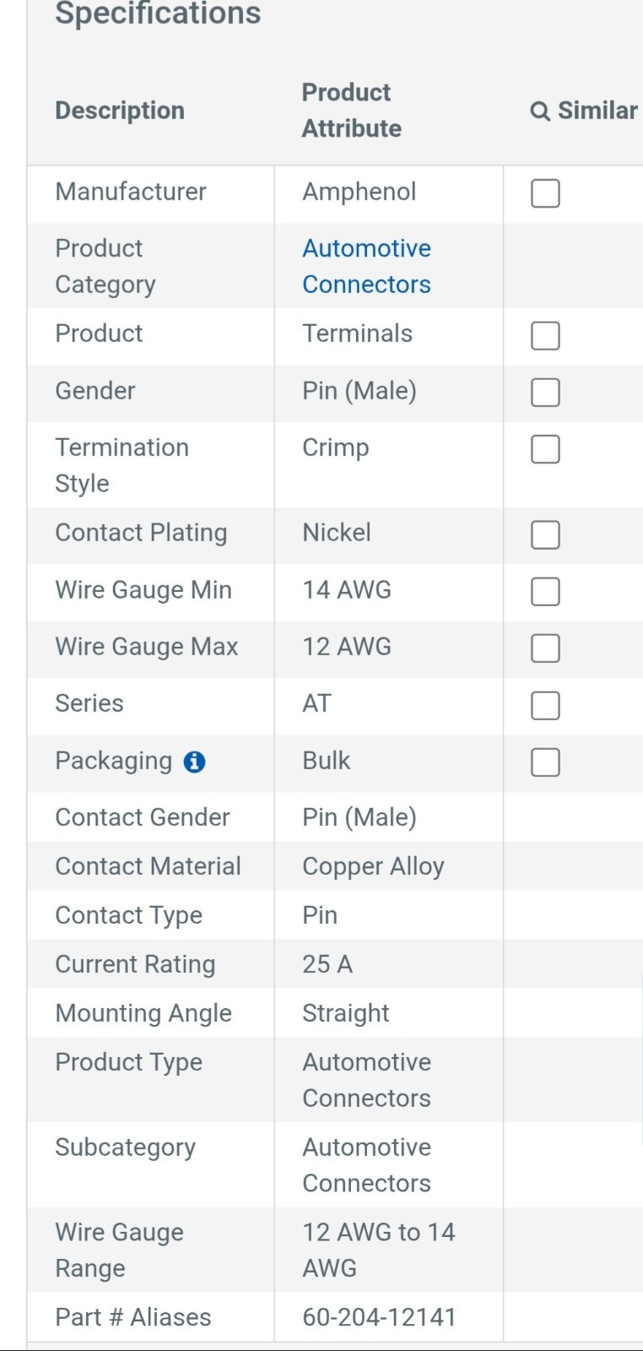Select the part alias 60-204-12141 text
This screenshot has width=643, height=1351.
click(x=379, y=1317)
